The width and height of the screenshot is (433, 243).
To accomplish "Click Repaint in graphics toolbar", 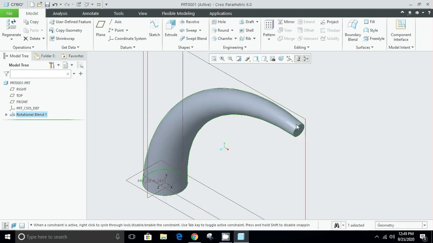I will tap(239, 59).
